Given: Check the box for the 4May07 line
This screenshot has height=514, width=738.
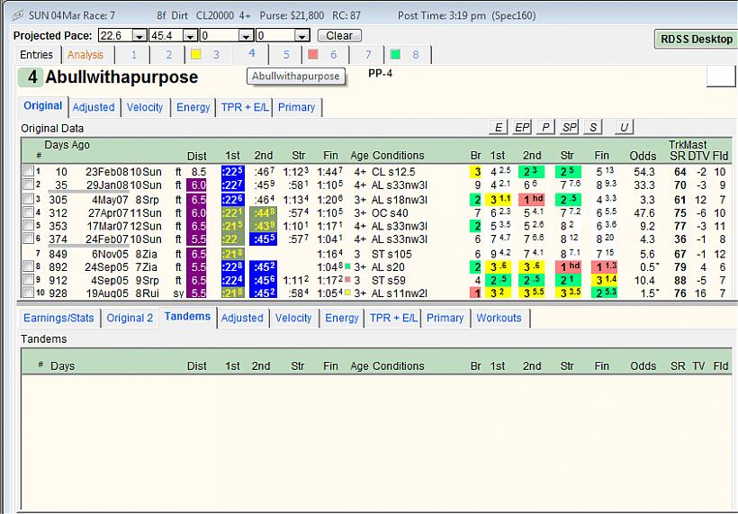Looking at the screenshot, I should [28, 200].
